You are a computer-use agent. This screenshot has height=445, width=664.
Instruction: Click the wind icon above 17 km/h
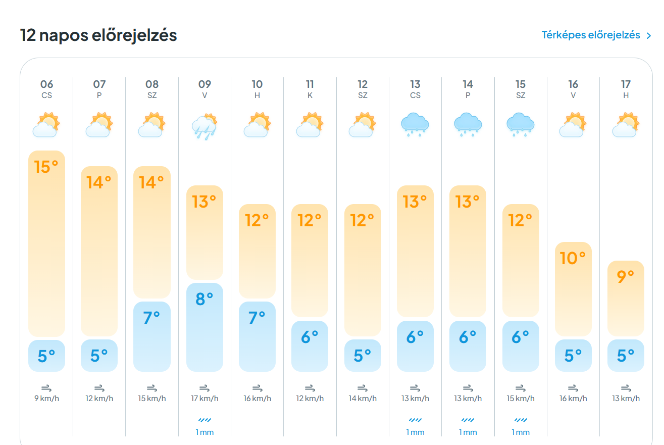coord(205,388)
